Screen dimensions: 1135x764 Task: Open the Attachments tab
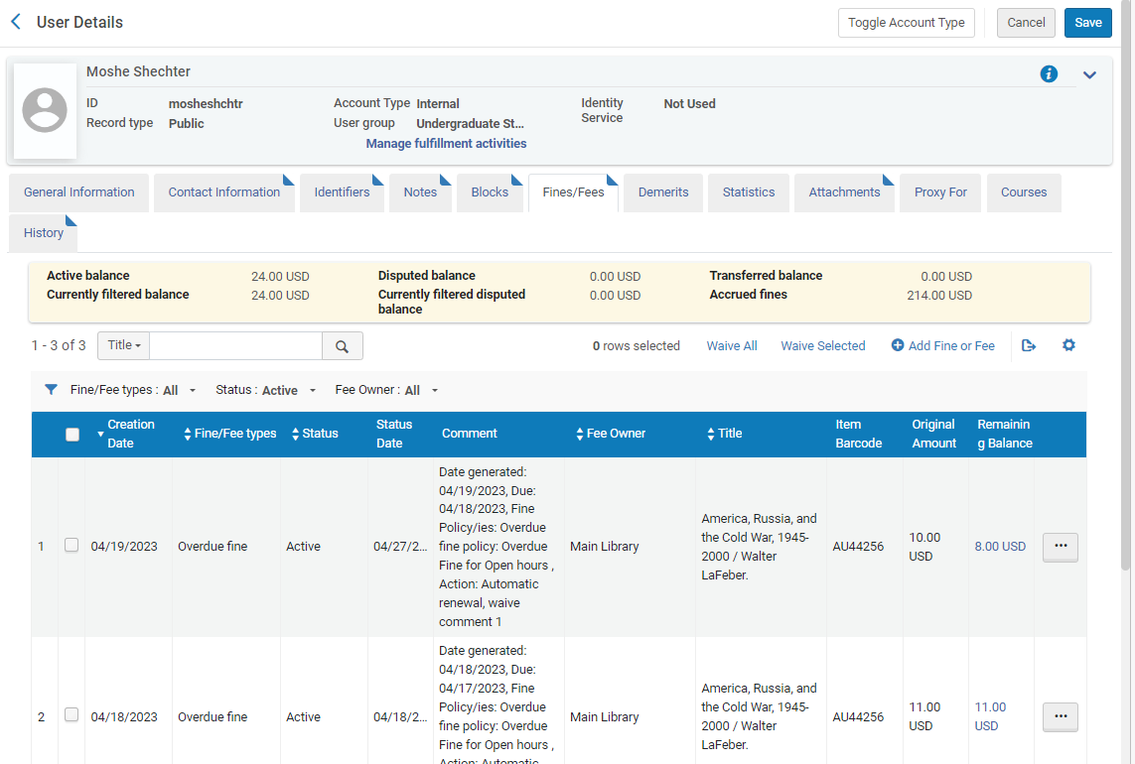click(844, 192)
